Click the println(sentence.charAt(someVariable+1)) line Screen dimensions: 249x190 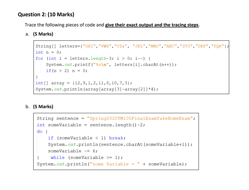tap(120, 144)
